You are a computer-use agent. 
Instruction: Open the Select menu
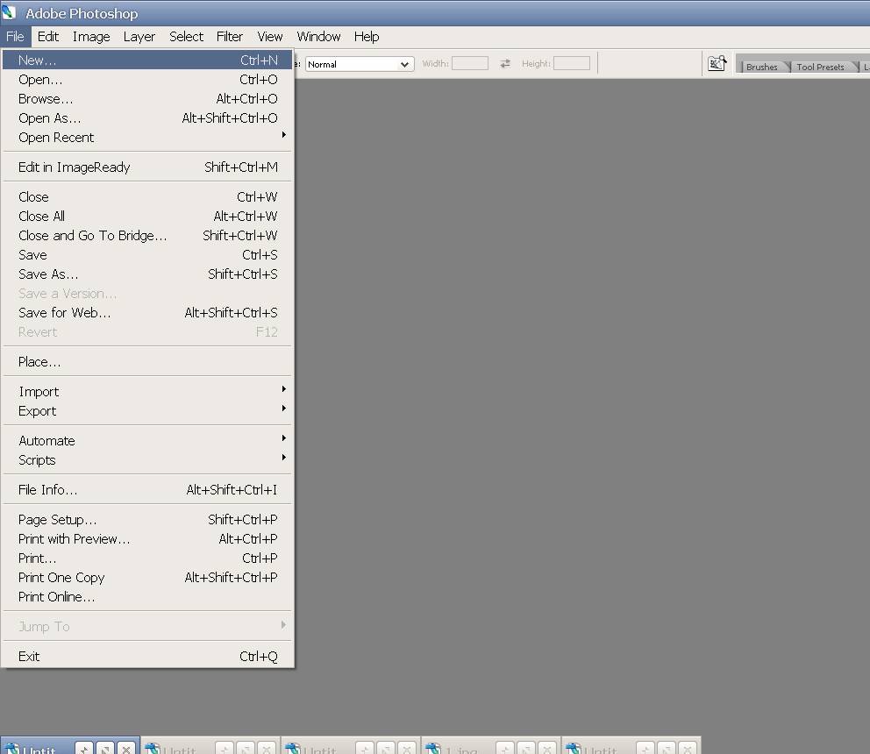(x=187, y=37)
